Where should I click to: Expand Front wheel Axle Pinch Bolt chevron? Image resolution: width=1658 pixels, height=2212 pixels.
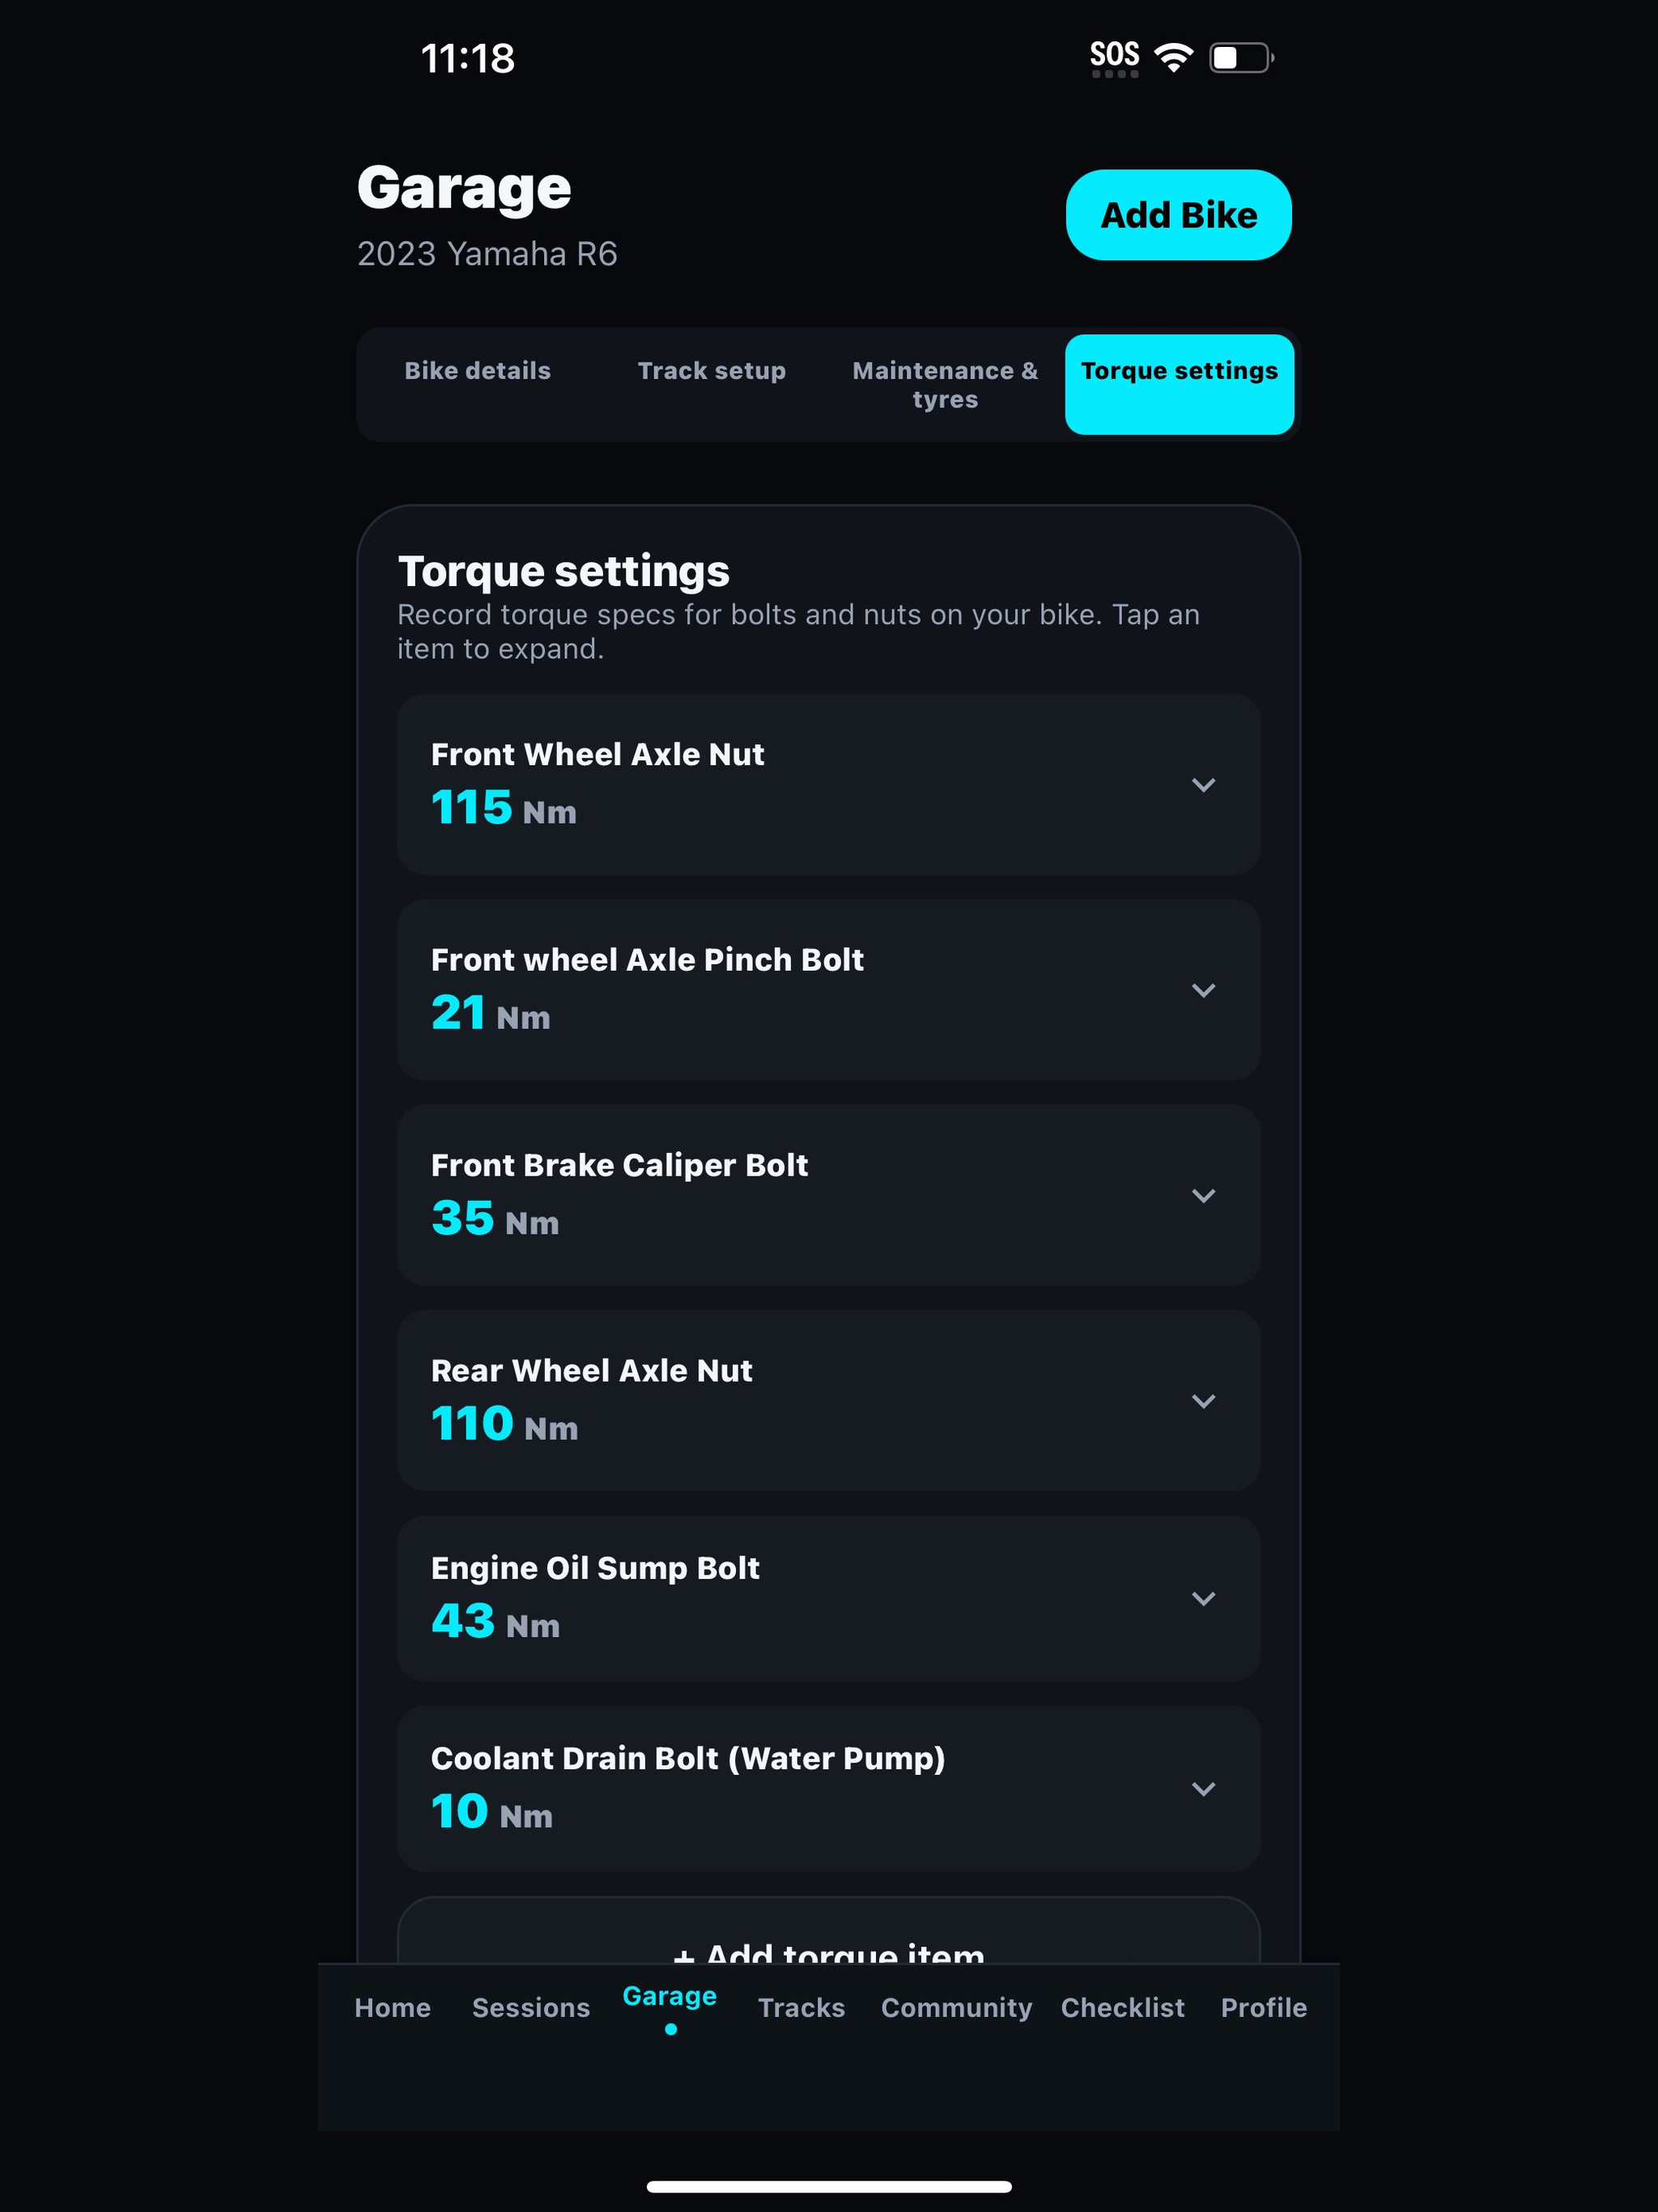1203,990
